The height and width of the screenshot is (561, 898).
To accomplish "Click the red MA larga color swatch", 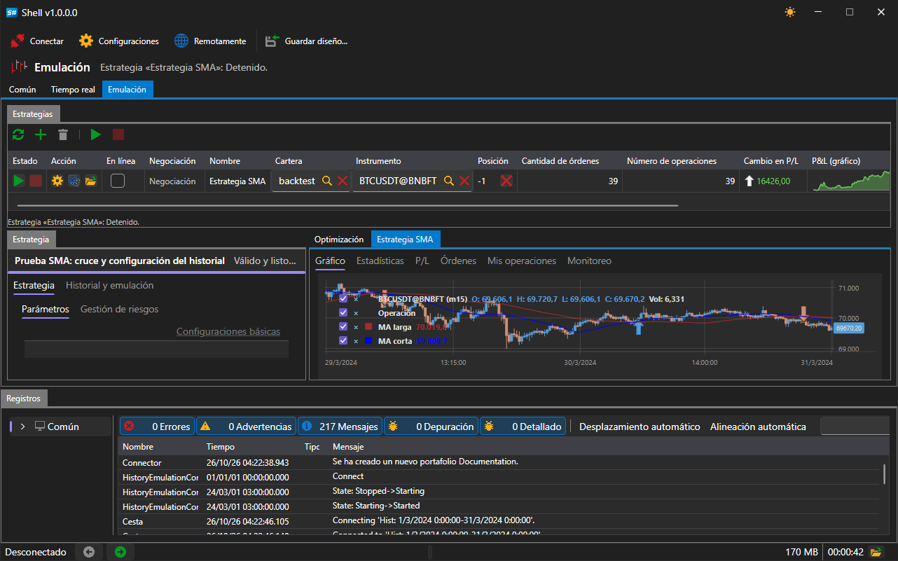I will click(368, 326).
